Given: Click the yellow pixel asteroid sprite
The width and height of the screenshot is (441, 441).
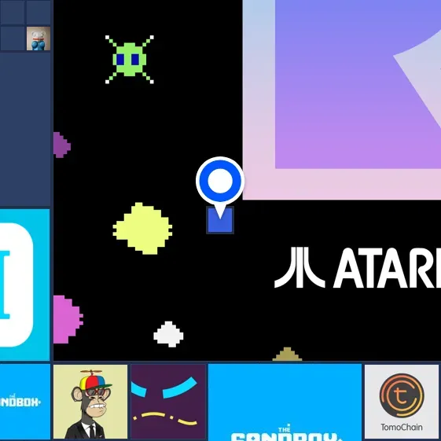Looking at the screenshot, I should tap(142, 229).
